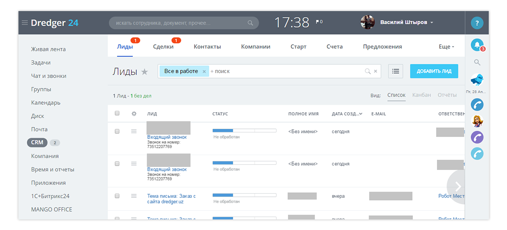Switch to Канбан view
This screenshot has width=507, height=230.
421,95
